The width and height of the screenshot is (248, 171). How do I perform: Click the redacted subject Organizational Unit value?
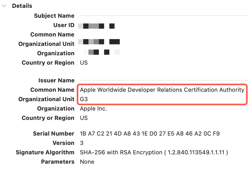pos(99,42)
